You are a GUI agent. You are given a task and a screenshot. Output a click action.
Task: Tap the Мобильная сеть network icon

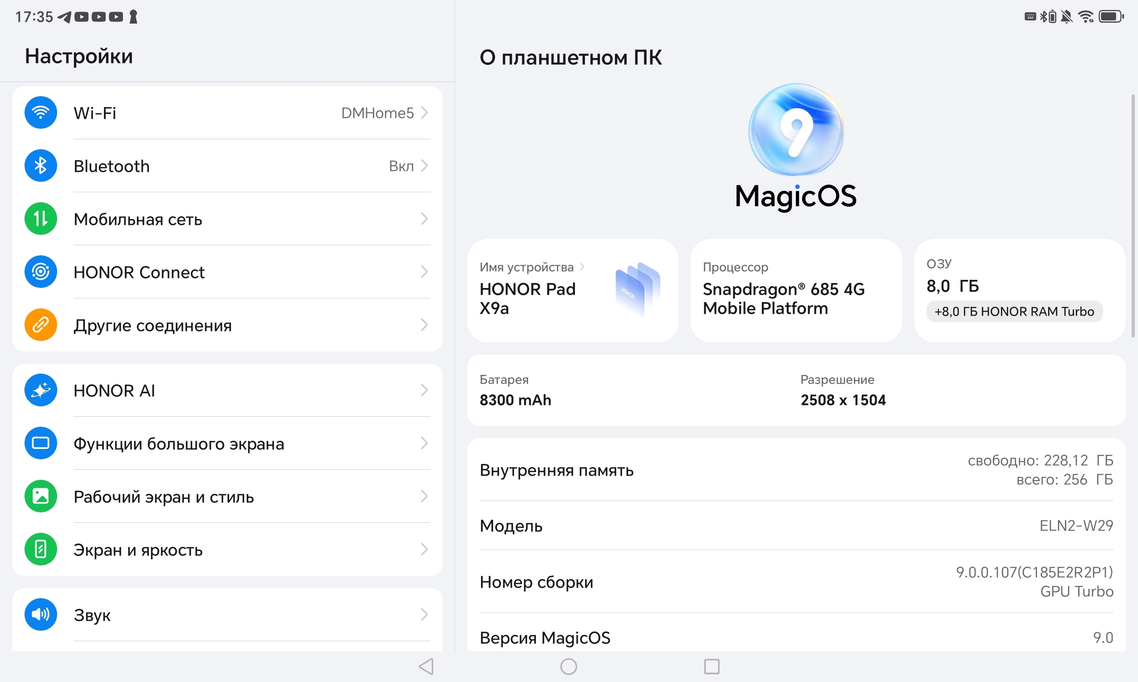[x=40, y=219]
